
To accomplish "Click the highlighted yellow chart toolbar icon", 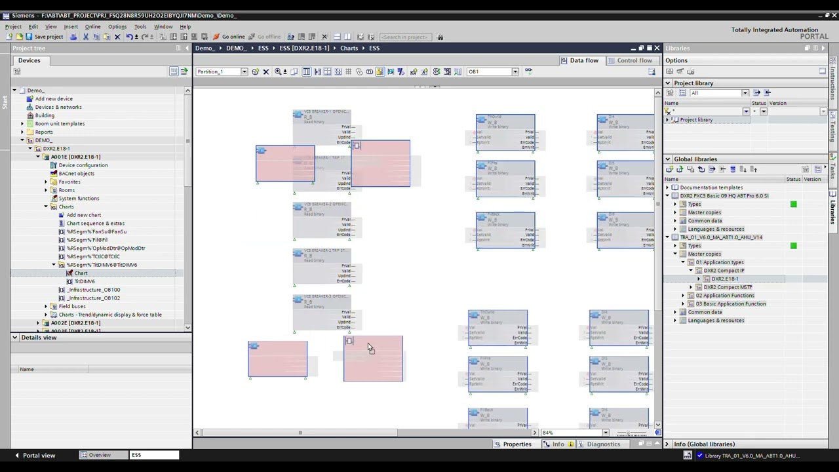I will point(380,71).
